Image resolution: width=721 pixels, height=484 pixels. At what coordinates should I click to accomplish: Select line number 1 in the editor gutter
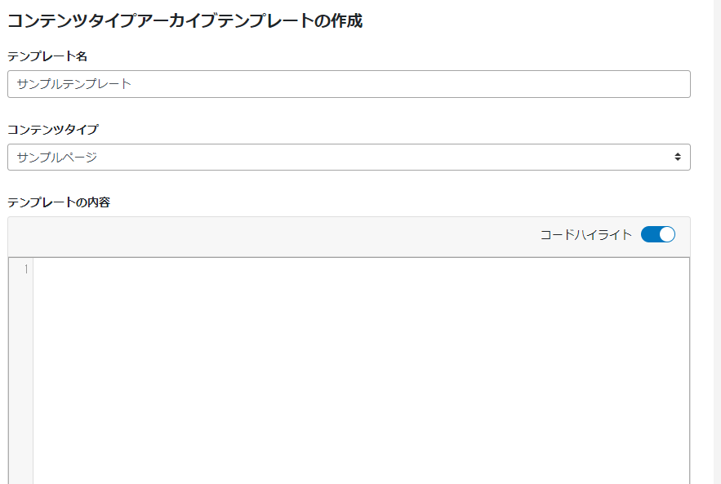(x=26, y=269)
